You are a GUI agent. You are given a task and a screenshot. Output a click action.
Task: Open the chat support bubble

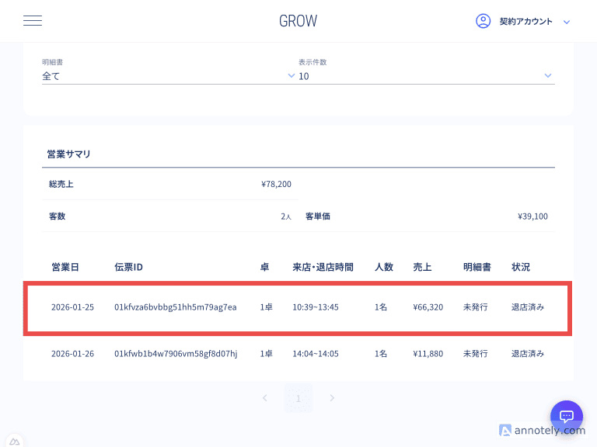pyautogui.click(x=566, y=416)
